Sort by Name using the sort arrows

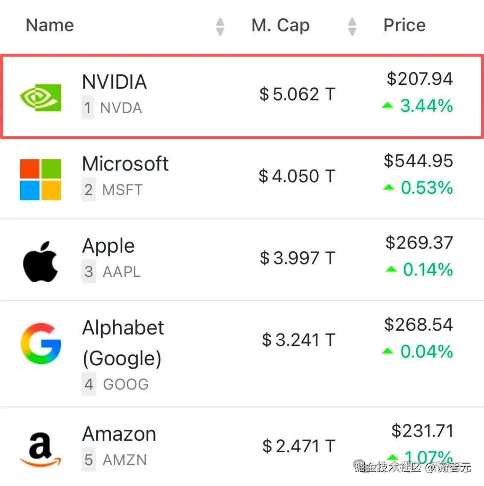click(220, 26)
